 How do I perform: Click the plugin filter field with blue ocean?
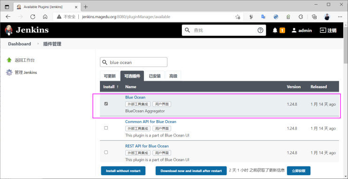(x=134, y=62)
